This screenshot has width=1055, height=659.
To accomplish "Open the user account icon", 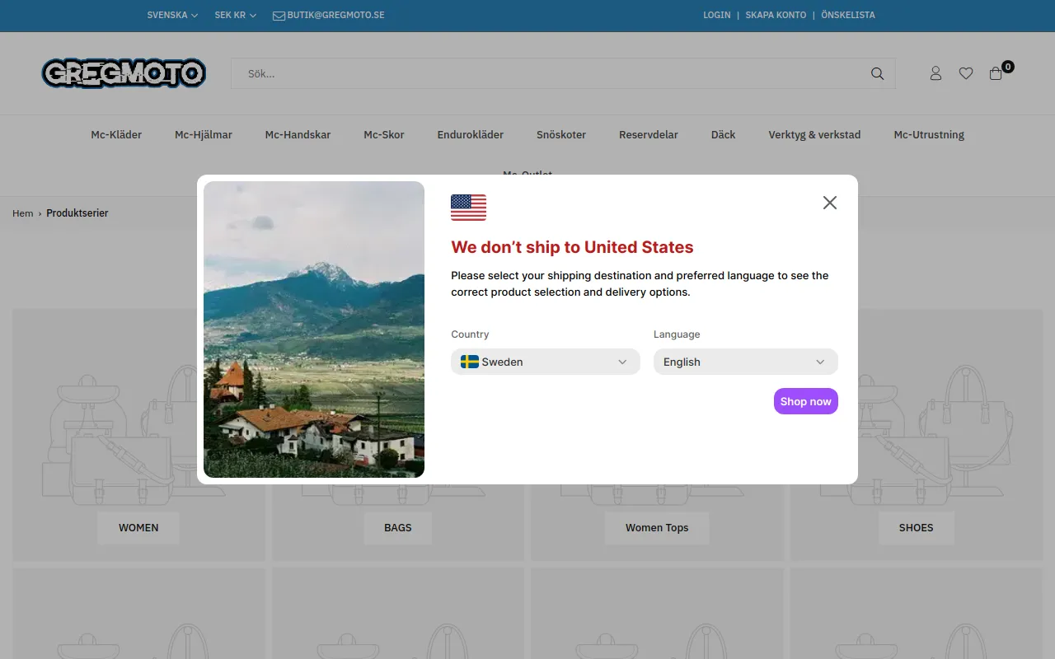I will coord(935,73).
